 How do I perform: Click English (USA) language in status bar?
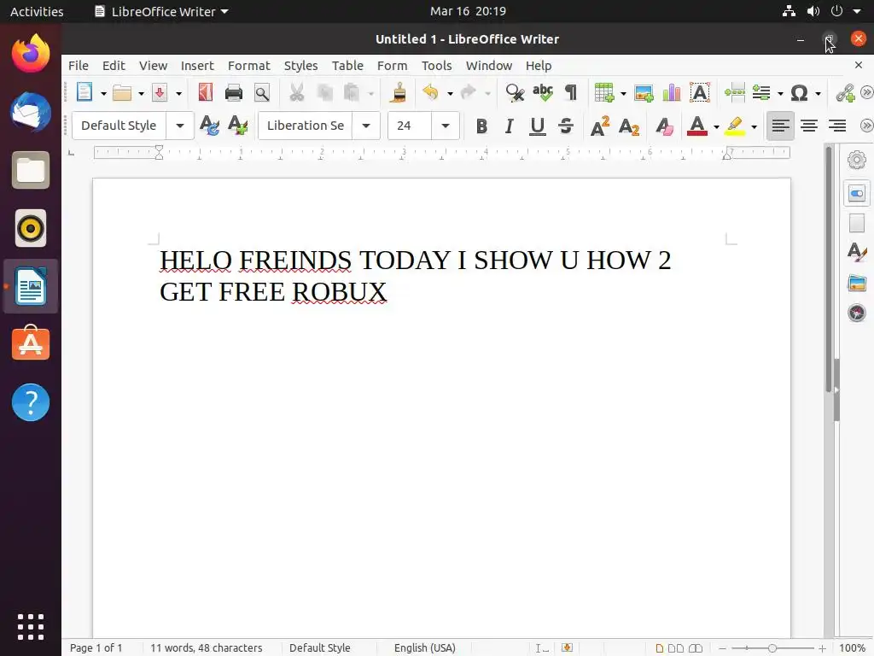pyautogui.click(x=425, y=648)
